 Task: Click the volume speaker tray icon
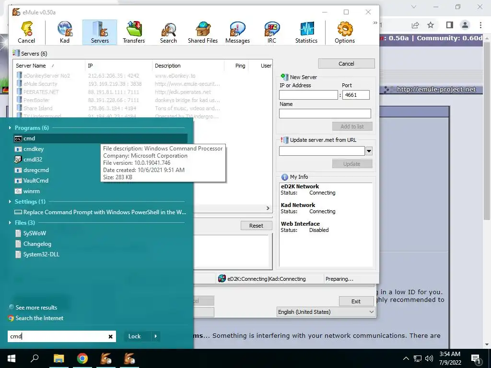(429, 358)
